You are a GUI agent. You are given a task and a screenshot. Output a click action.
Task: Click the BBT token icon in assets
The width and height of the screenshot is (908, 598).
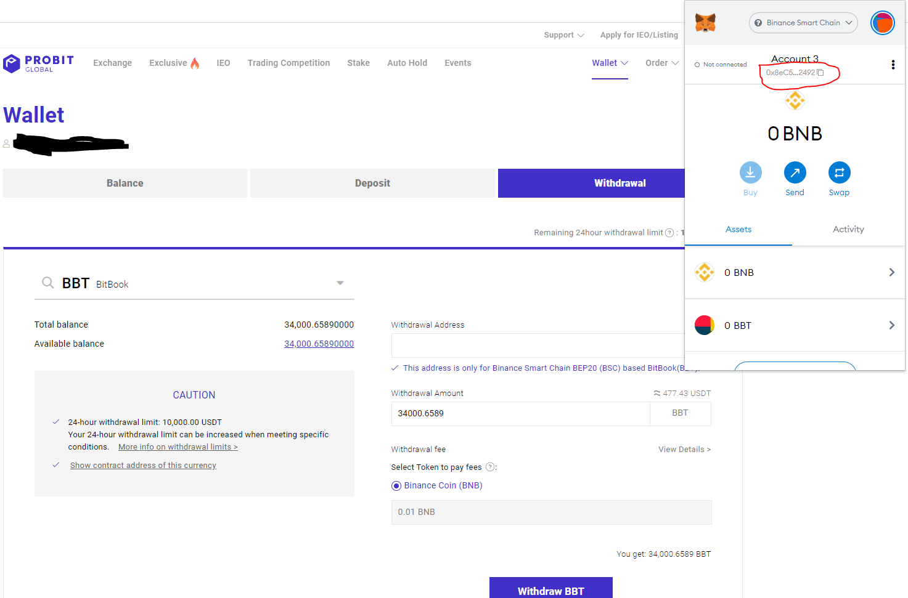coord(705,325)
